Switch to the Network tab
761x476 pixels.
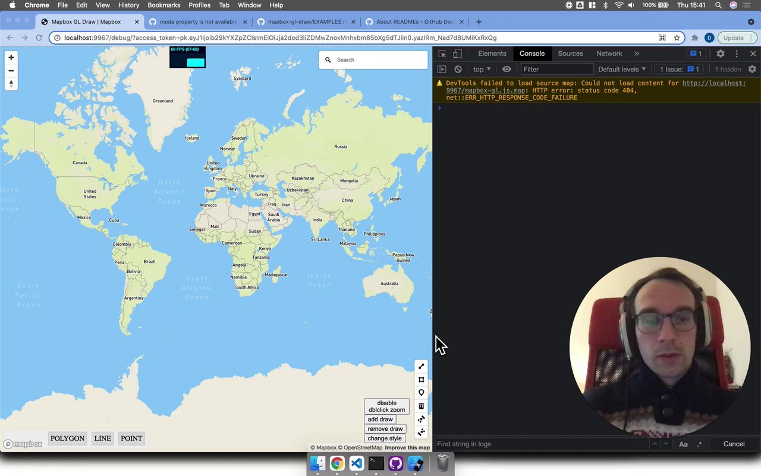pos(609,54)
